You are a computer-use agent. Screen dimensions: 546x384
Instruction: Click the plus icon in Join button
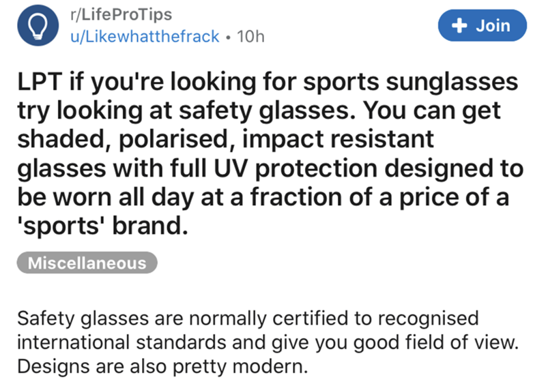point(459,26)
